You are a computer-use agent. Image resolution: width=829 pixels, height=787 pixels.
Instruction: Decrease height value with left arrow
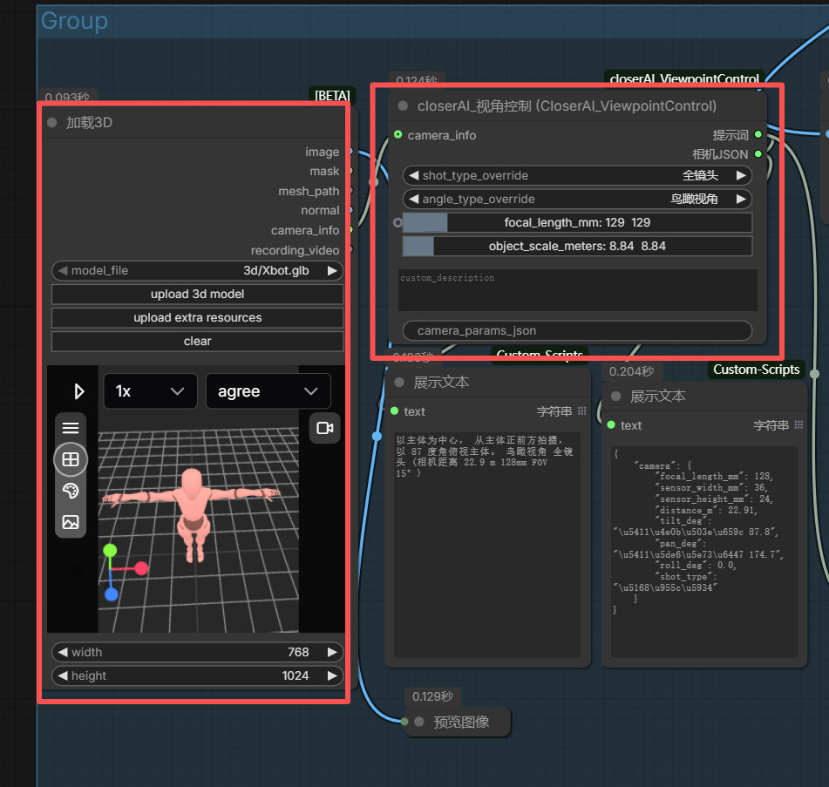pyautogui.click(x=63, y=676)
